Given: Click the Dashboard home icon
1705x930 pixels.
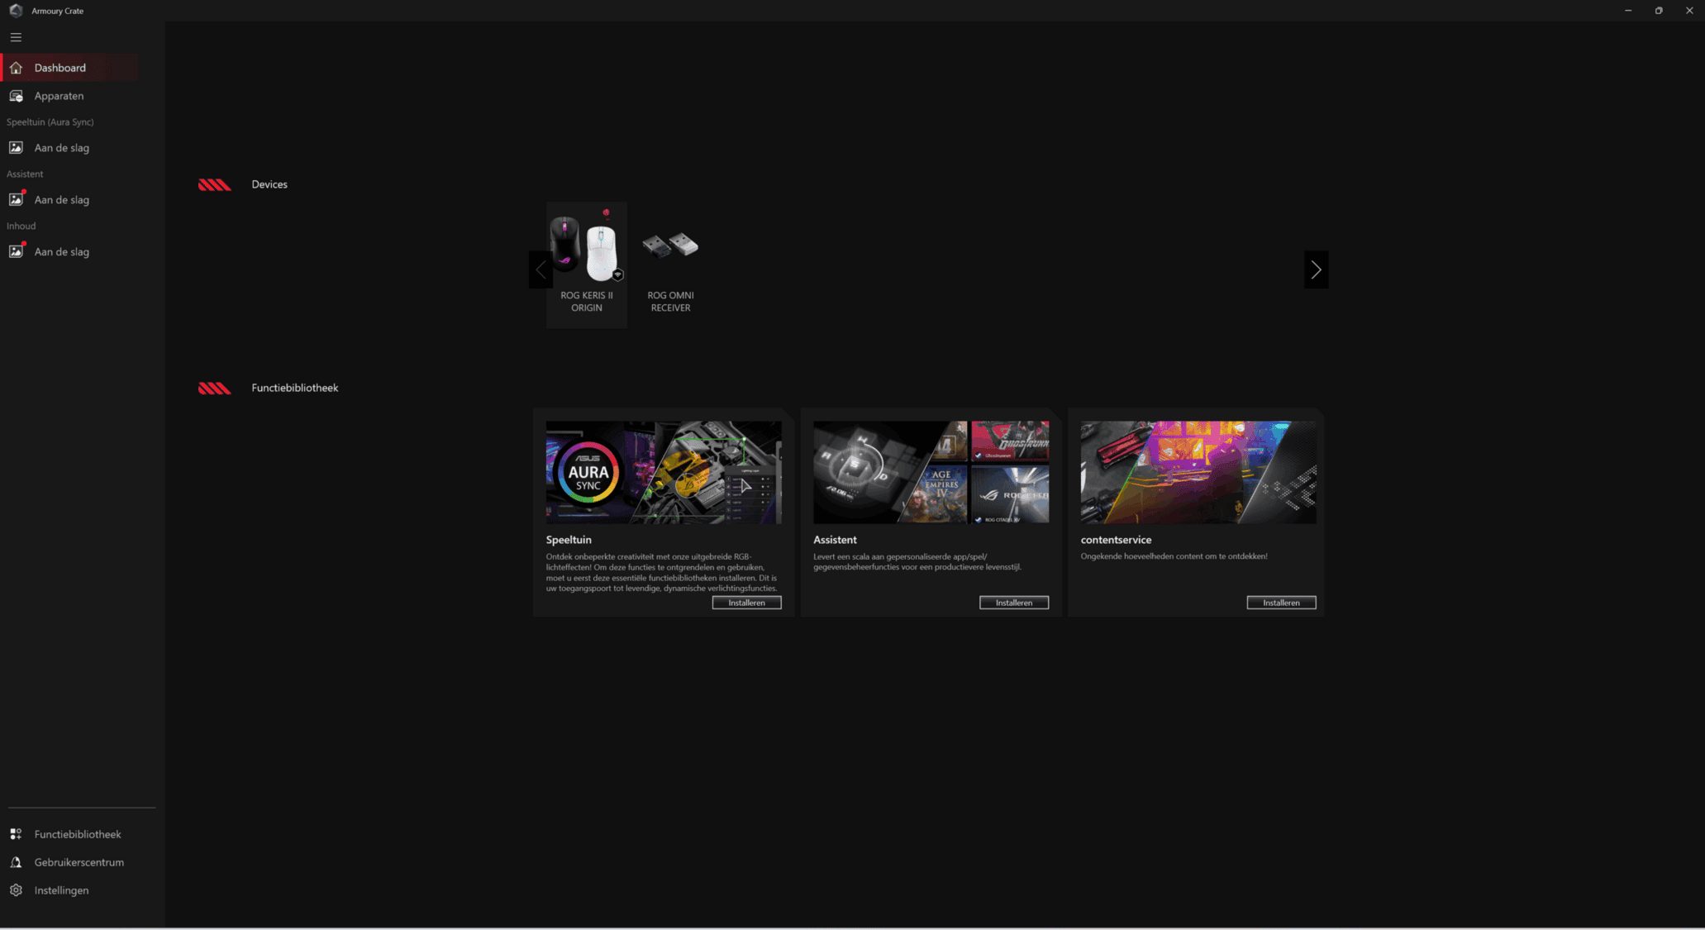Looking at the screenshot, I should click(16, 68).
